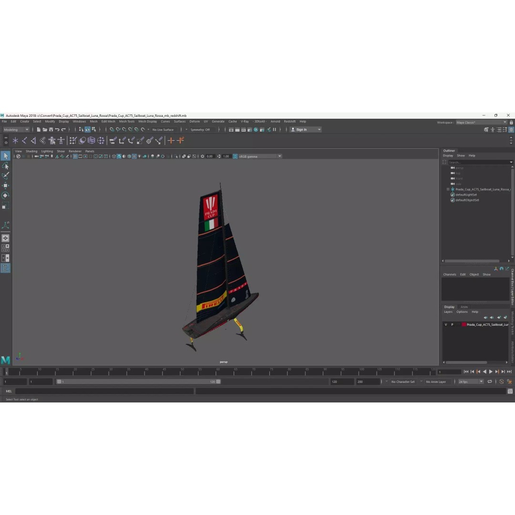Click the Script Editor icon

click(510, 391)
